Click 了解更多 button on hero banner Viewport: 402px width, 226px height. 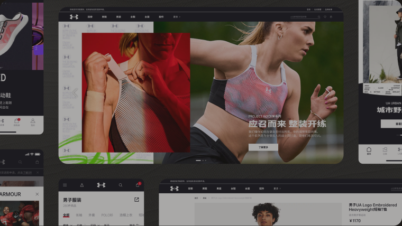263,147
